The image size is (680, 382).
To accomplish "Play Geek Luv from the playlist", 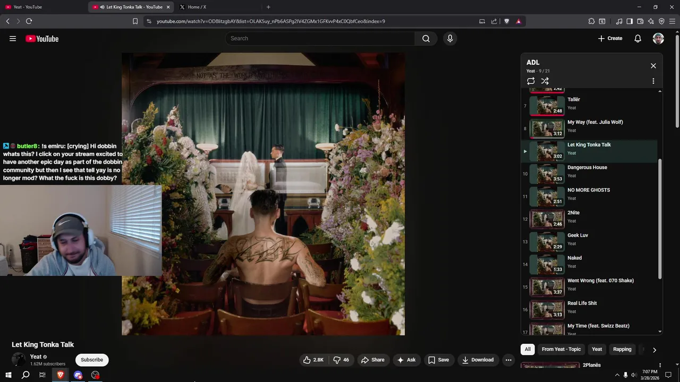I will coord(590,241).
